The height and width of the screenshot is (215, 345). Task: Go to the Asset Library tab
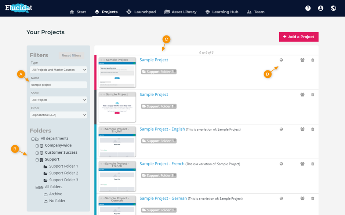coord(181,12)
